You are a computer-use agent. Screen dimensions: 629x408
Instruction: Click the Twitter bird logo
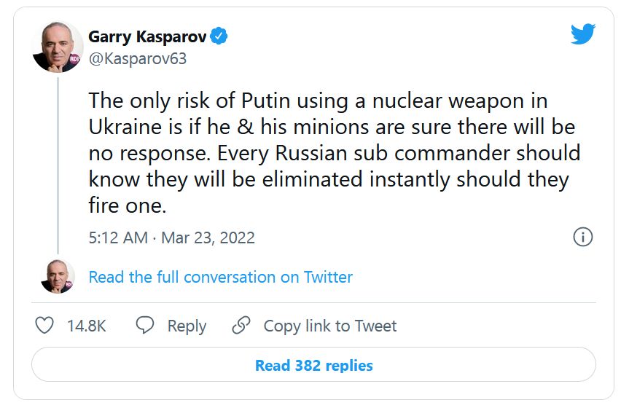[x=583, y=34]
